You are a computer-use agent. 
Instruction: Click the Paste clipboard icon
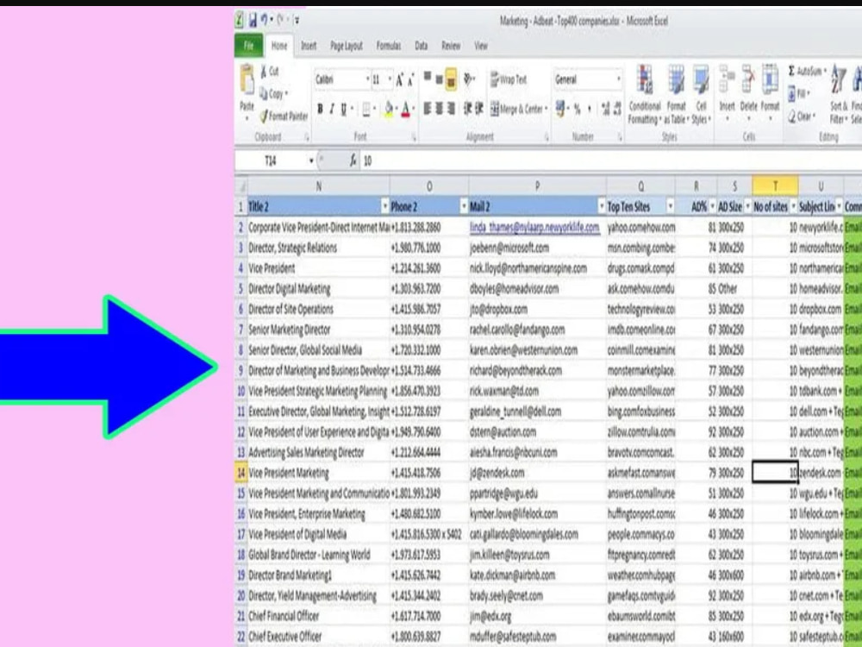[247, 80]
